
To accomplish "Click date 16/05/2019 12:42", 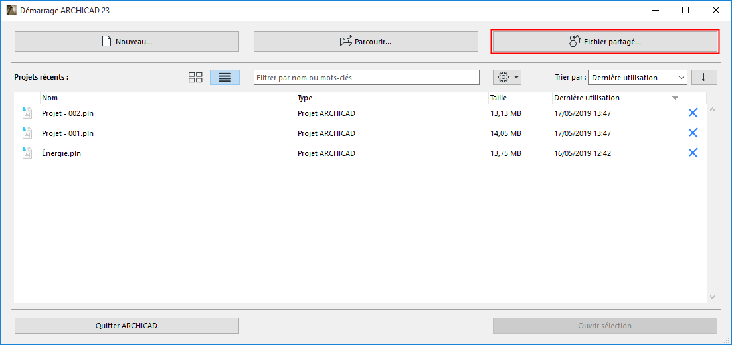I will pyautogui.click(x=582, y=153).
